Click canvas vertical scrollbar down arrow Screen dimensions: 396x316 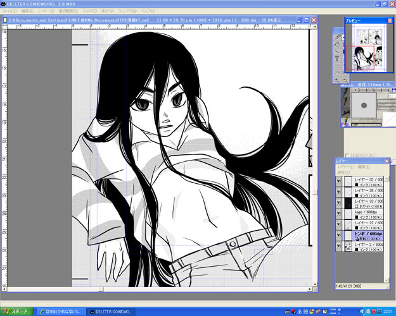(x=315, y=284)
